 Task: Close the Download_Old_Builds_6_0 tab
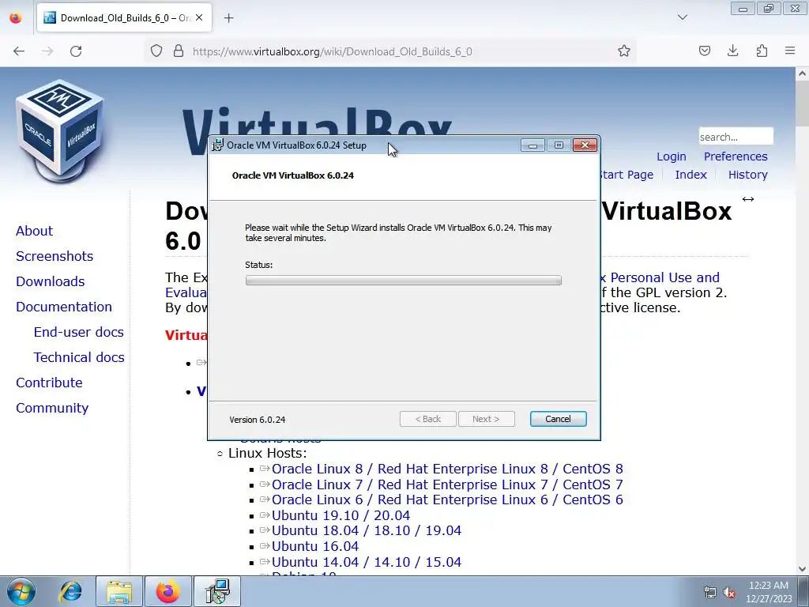(199, 17)
